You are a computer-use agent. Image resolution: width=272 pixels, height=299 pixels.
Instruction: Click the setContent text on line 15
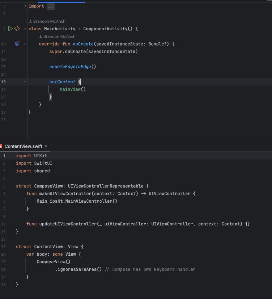click(62, 82)
